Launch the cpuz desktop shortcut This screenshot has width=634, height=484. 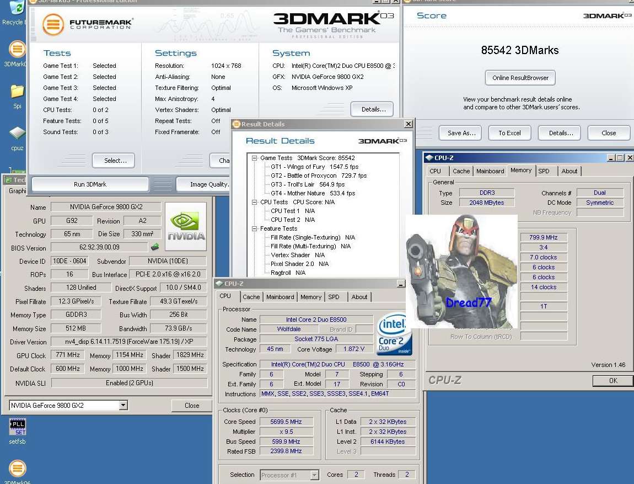[17, 133]
